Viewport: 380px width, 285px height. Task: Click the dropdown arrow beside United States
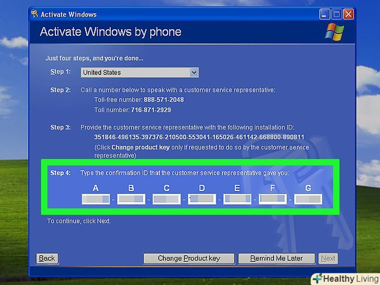[194, 73]
